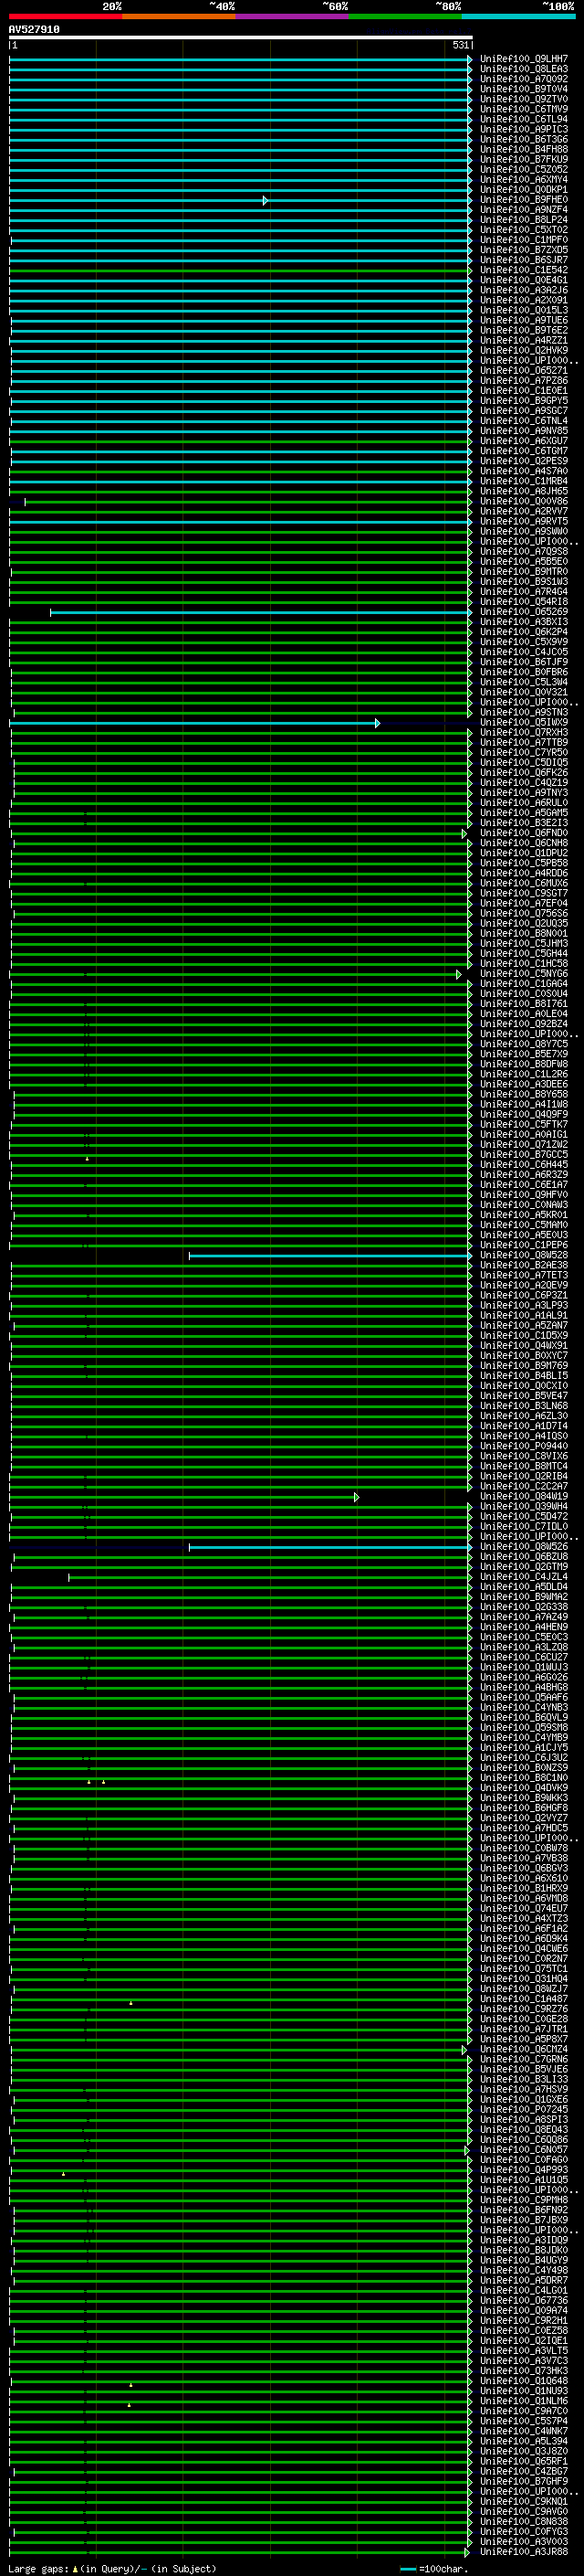Select the UniRef100_Q71ZW2 label
584x2576 pixels.
(524, 1145)
